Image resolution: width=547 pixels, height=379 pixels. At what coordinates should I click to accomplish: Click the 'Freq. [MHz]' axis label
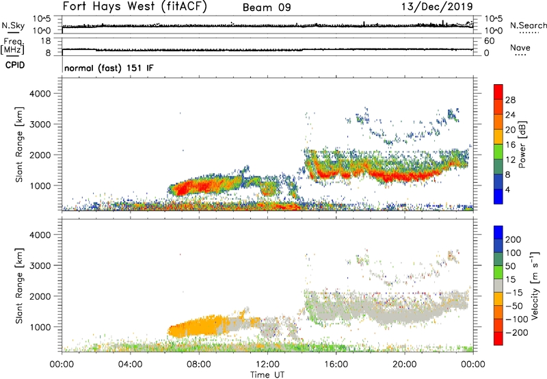(x=12, y=46)
